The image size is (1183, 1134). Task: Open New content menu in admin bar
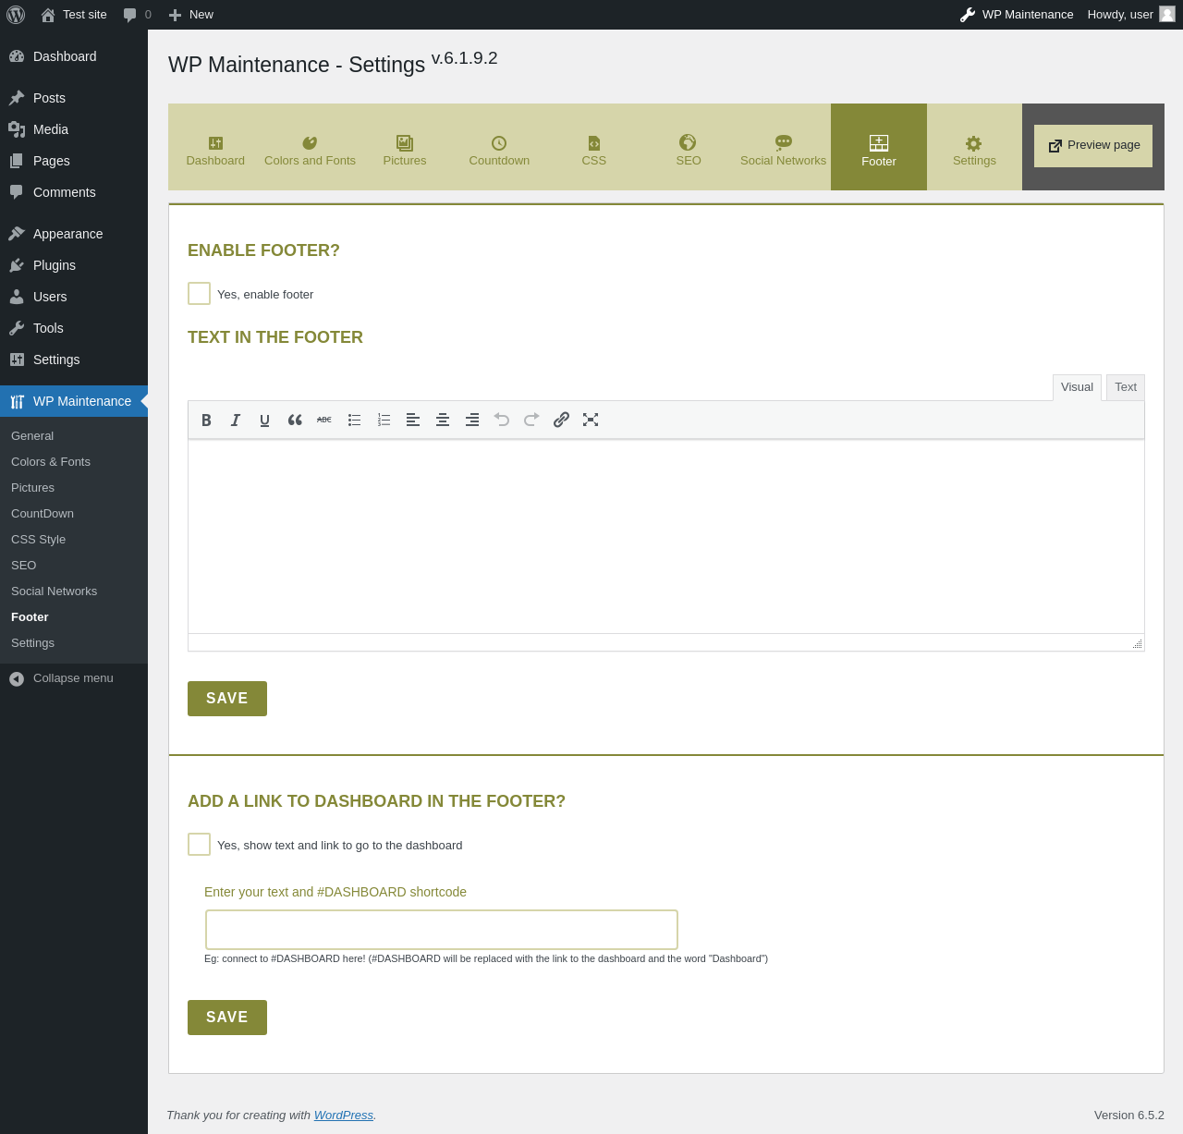pyautogui.click(x=190, y=15)
